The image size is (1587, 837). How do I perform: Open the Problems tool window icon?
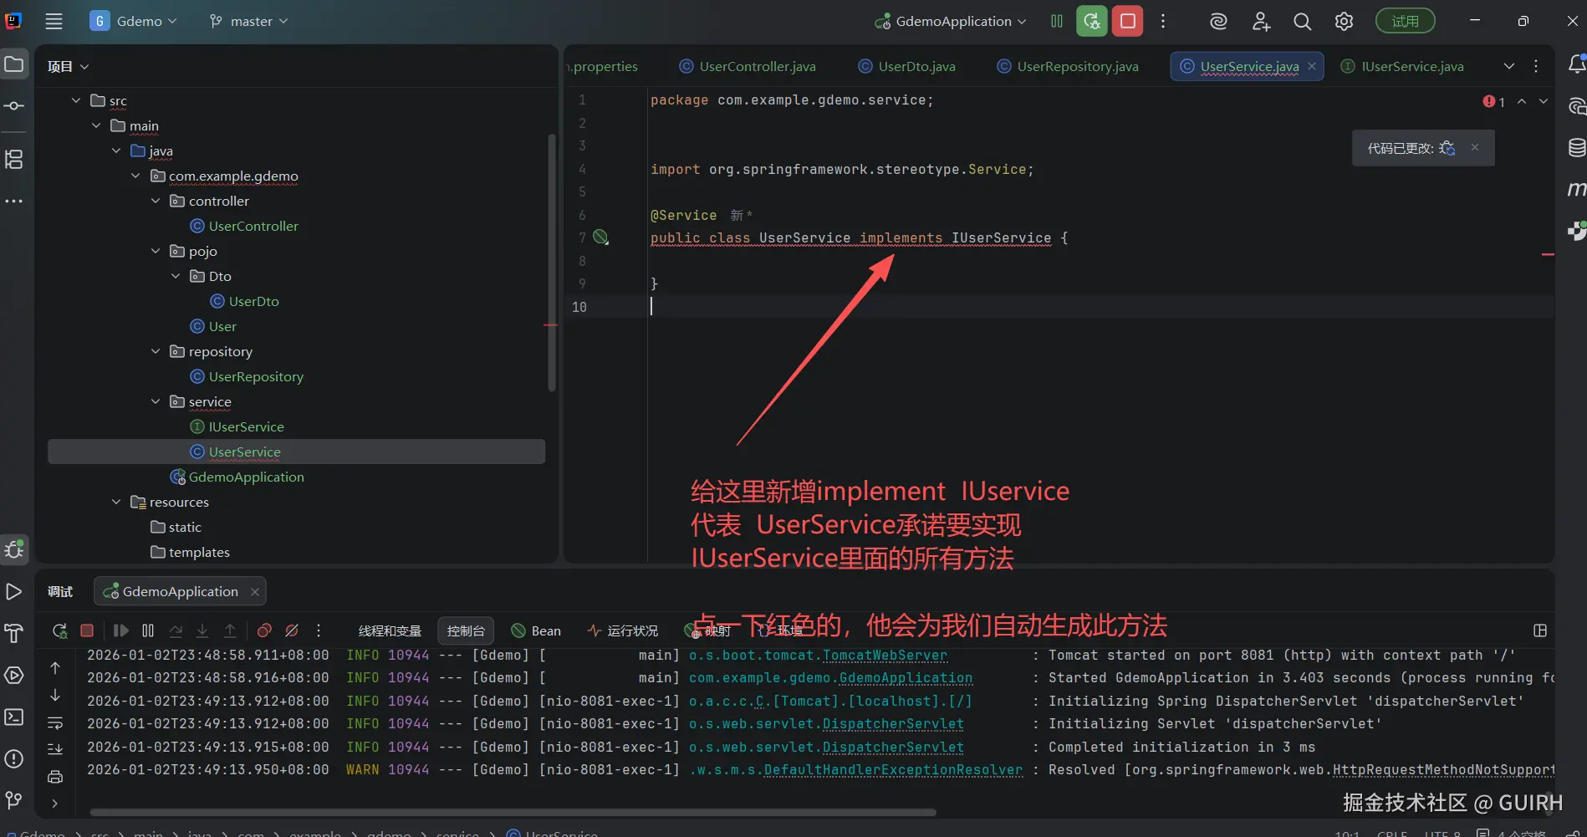pyautogui.click(x=14, y=758)
